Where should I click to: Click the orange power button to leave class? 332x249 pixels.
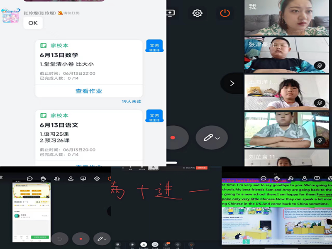click(x=225, y=13)
